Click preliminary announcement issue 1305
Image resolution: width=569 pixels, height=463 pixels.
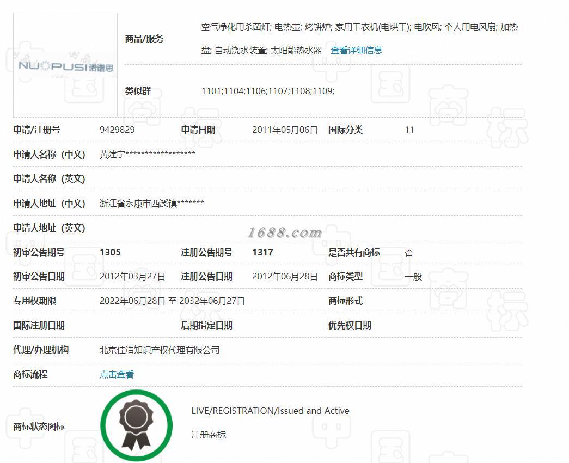coord(110,252)
